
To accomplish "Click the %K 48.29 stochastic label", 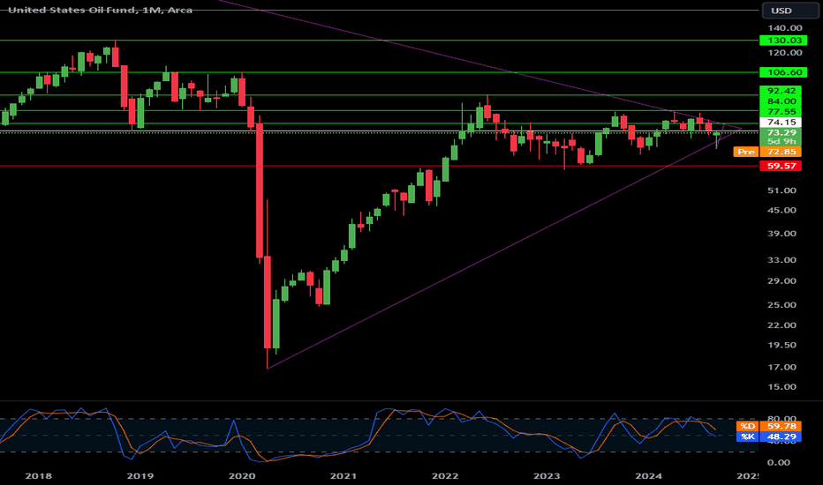I will pyautogui.click(x=769, y=436).
